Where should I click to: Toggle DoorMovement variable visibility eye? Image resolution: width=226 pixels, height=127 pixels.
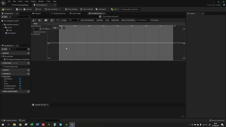(20, 88)
